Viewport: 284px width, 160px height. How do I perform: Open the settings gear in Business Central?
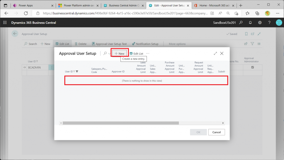coord(260,22)
